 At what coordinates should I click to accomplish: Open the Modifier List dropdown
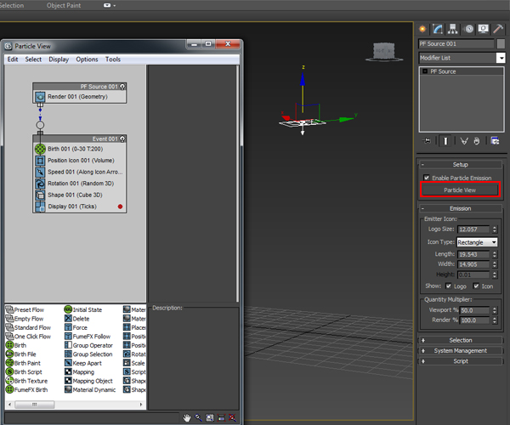(x=501, y=58)
